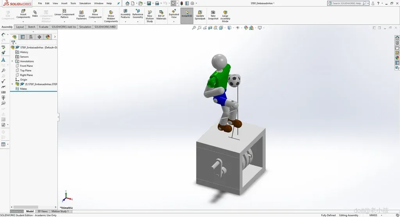Open FeatureManager Design Tree tab icon

[14, 37]
